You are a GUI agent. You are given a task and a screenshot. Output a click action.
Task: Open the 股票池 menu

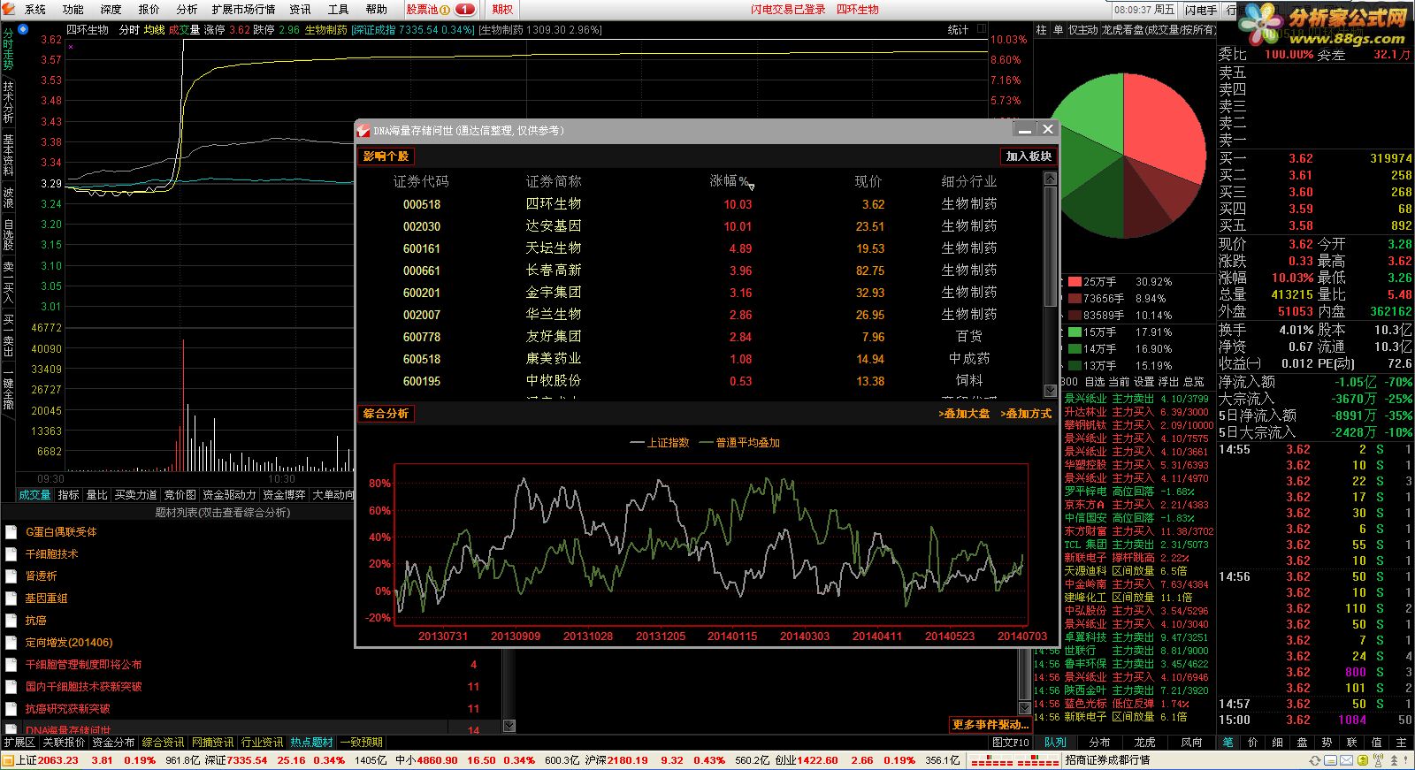[x=441, y=9]
